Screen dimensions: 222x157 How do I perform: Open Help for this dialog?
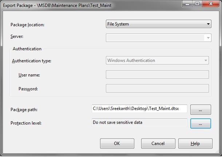pyautogui.click(x=196, y=144)
